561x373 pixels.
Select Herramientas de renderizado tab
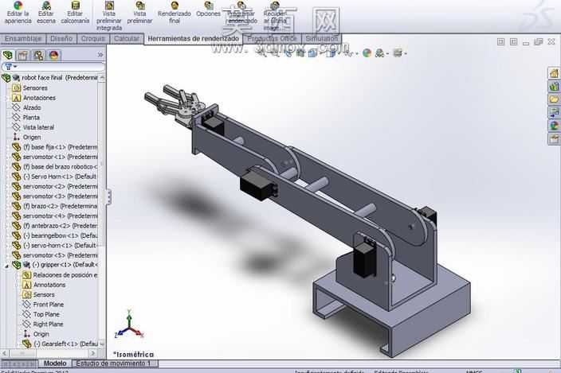pos(193,38)
